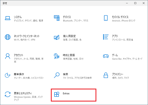Viewport: 148px width, 105px height.
Task: Open the 検索 title
Action: (65, 74)
